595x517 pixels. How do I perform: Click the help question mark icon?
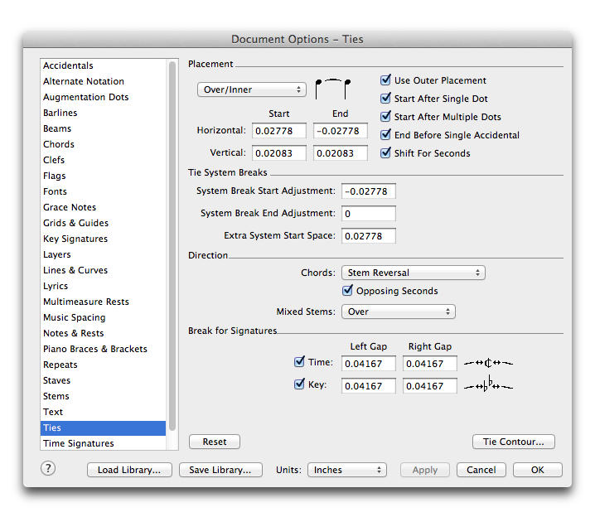point(48,468)
